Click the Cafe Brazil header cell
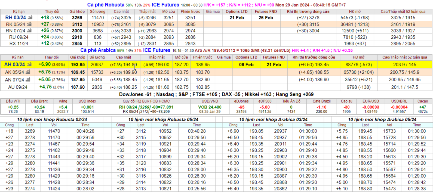The image size is (433, 192). click(321, 101)
